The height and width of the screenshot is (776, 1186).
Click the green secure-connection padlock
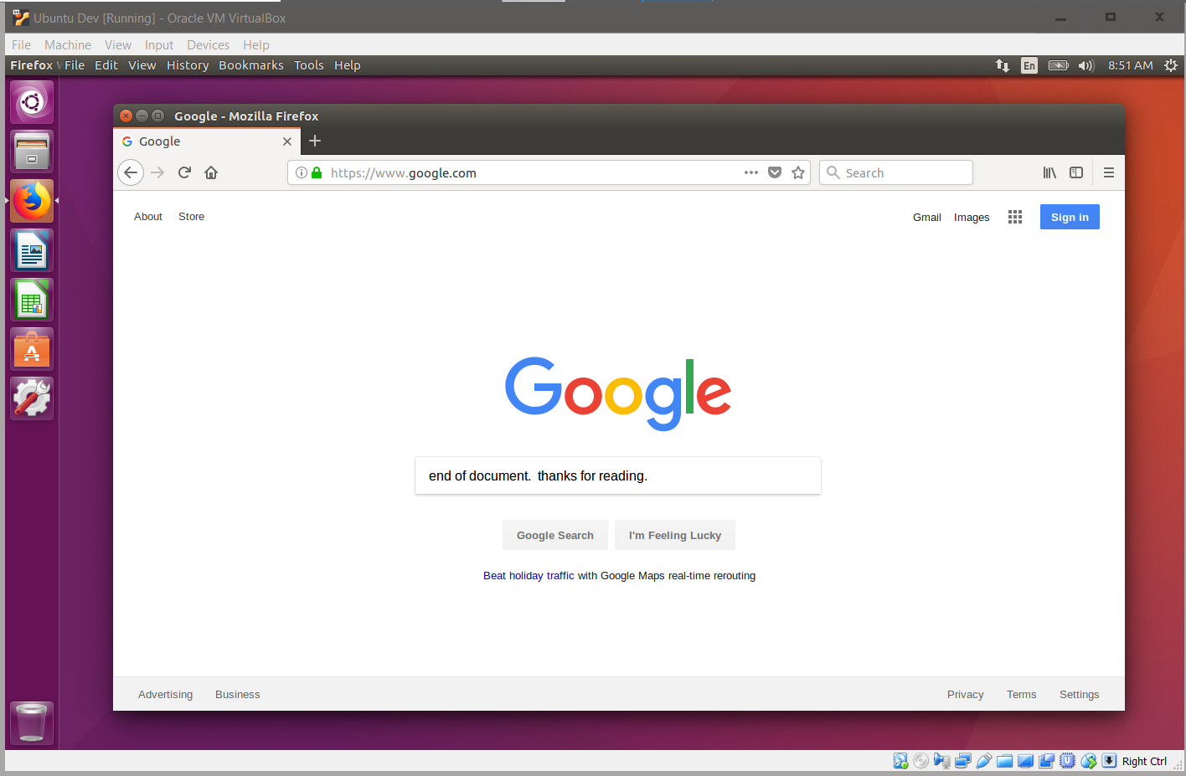317,172
